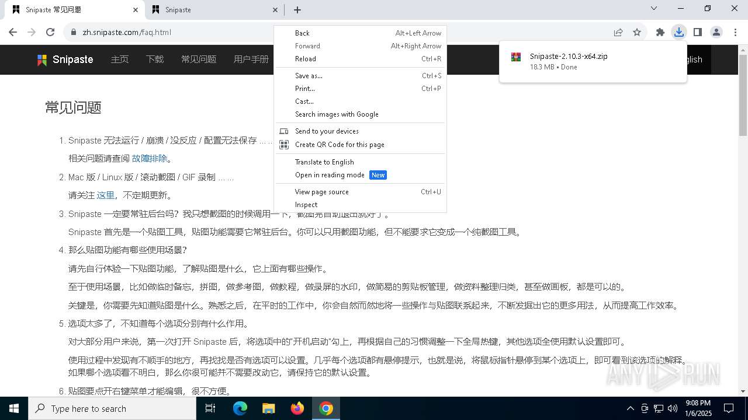Bookmark this page with the star icon
The width and height of the screenshot is (748, 420).
[637, 32]
